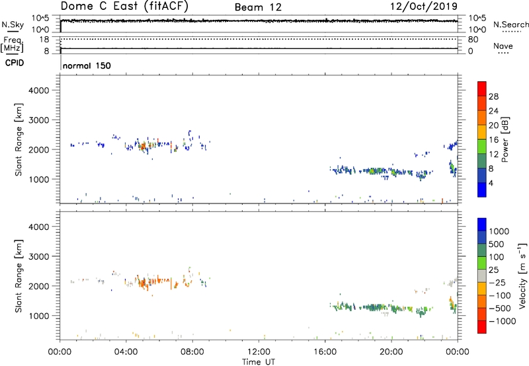The image size is (529, 366).
Task: Click the "3000" tick of the velocity panel
Action: (38, 256)
